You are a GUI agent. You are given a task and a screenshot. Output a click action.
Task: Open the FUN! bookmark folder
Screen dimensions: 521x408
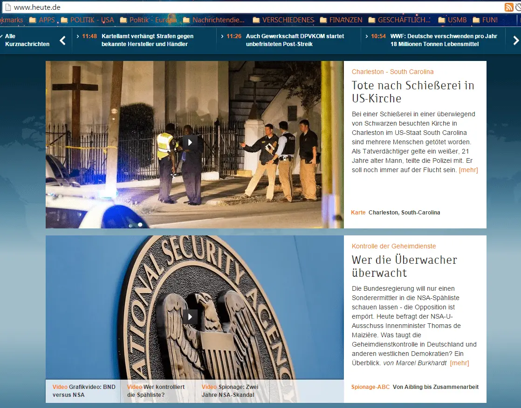485,20
